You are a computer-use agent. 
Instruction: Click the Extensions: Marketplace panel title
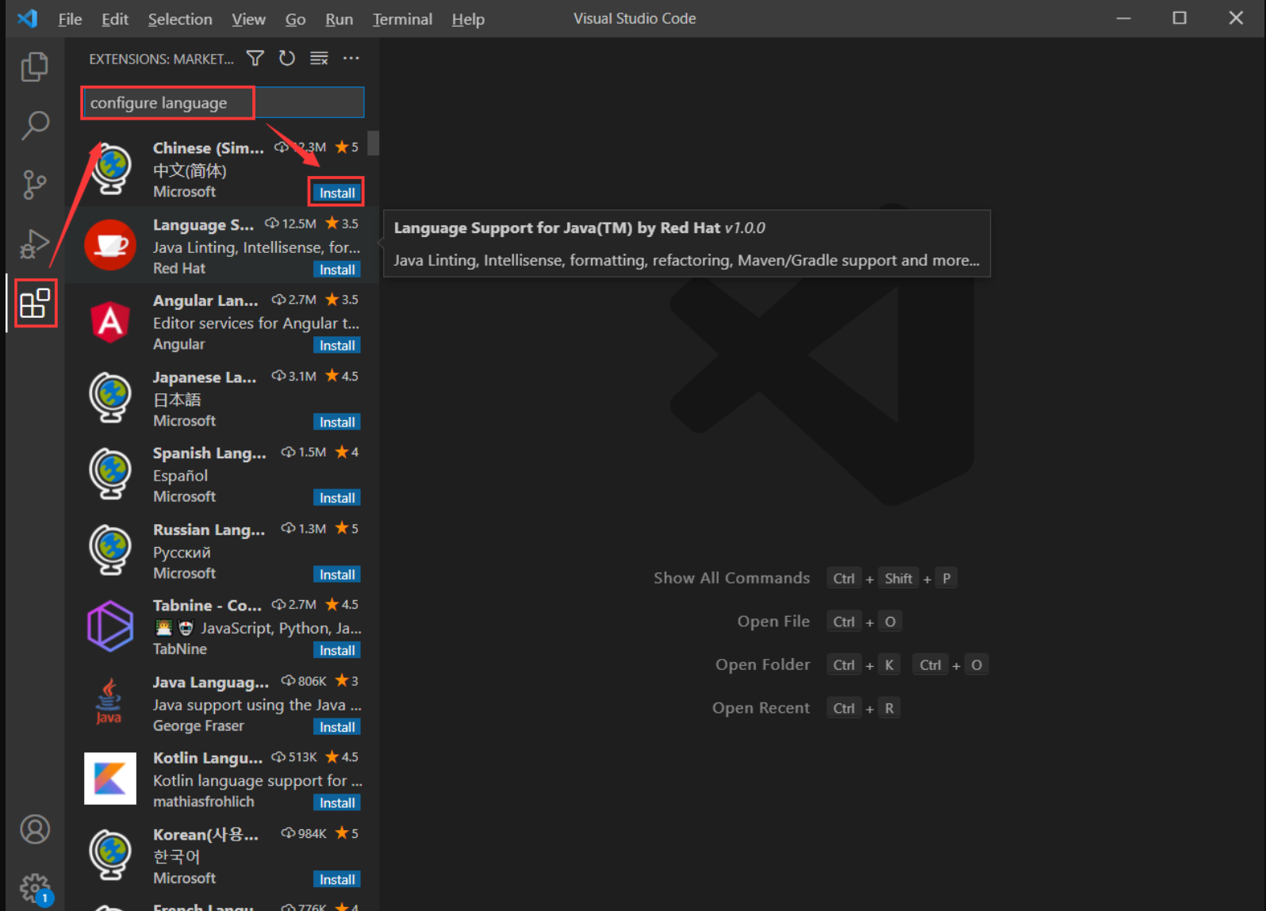[x=161, y=59]
